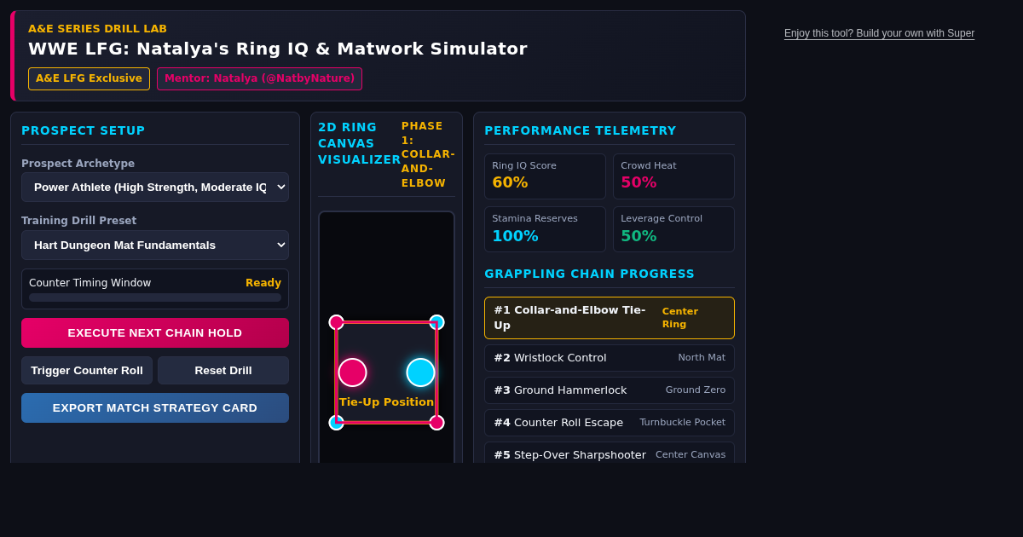Viewport: 1023px width, 537px height.
Task: Click the top-left pink ring corner post
Action: click(x=337, y=322)
